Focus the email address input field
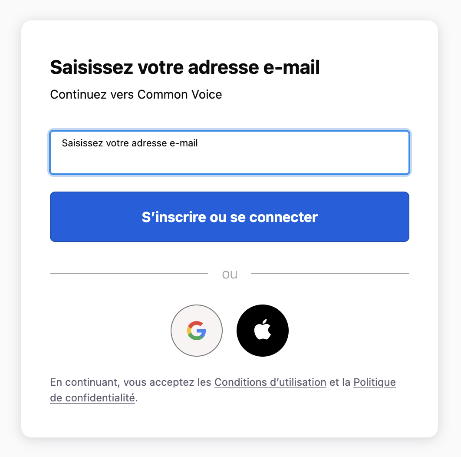This screenshot has height=457, width=461. [x=230, y=153]
